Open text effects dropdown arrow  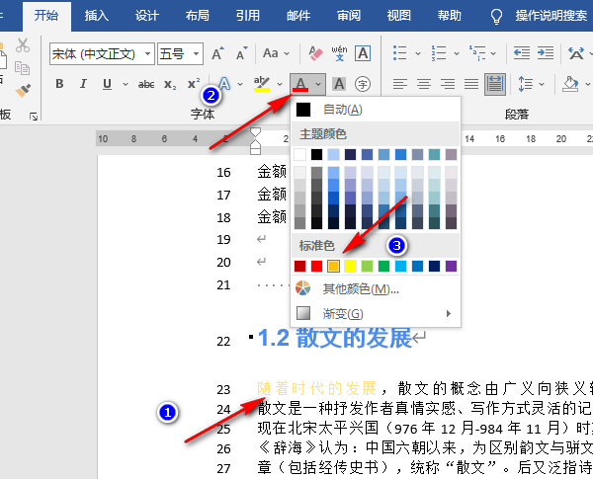240,84
